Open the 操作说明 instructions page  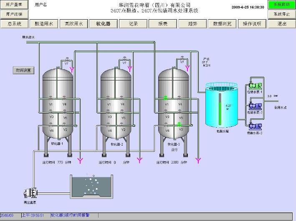pyautogui.click(x=252, y=24)
